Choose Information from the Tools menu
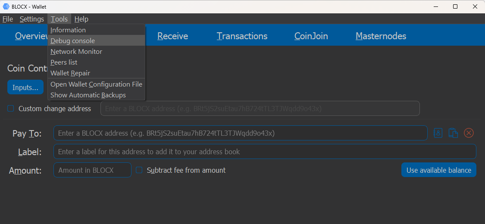 pos(96,30)
